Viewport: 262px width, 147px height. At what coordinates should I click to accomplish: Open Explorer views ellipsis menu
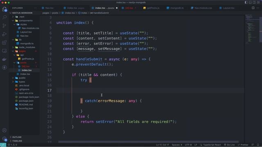click(x=36, y=8)
